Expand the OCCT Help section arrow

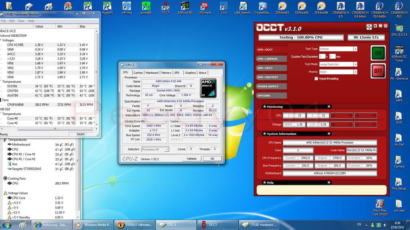pos(329,182)
